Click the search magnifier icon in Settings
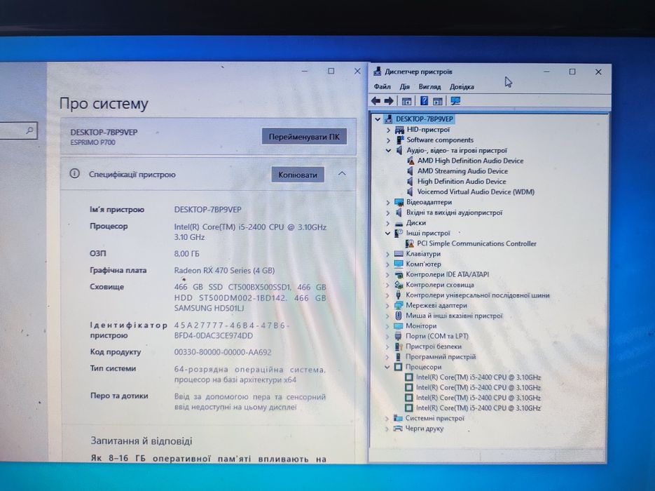Image resolution: width=655 pixels, height=491 pixels. [29, 130]
